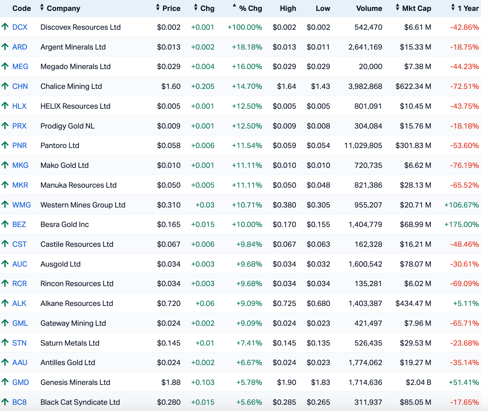The image size is (488, 411).
Task: Click the $622.34 M market cap
Action: click(x=413, y=86)
